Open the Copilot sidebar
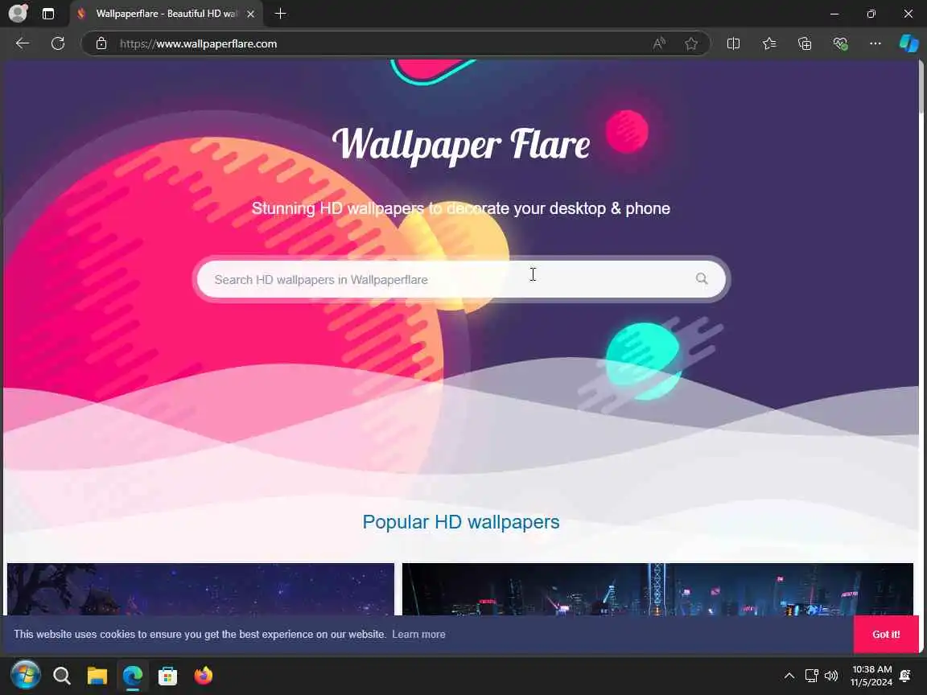The width and height of the screenshot is (927, 695). pos(908,43)
